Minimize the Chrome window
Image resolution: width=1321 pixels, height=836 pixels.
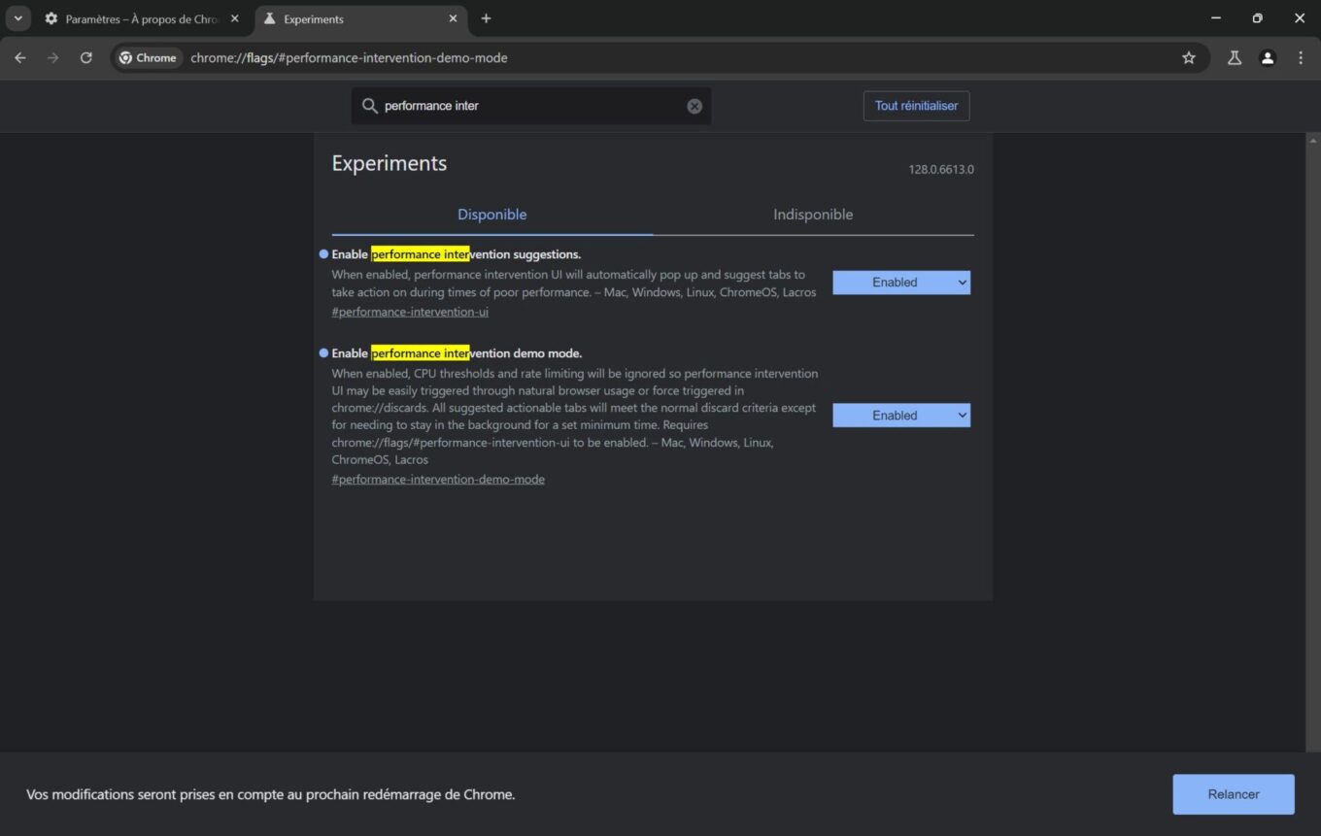(x=1215, y=18)
